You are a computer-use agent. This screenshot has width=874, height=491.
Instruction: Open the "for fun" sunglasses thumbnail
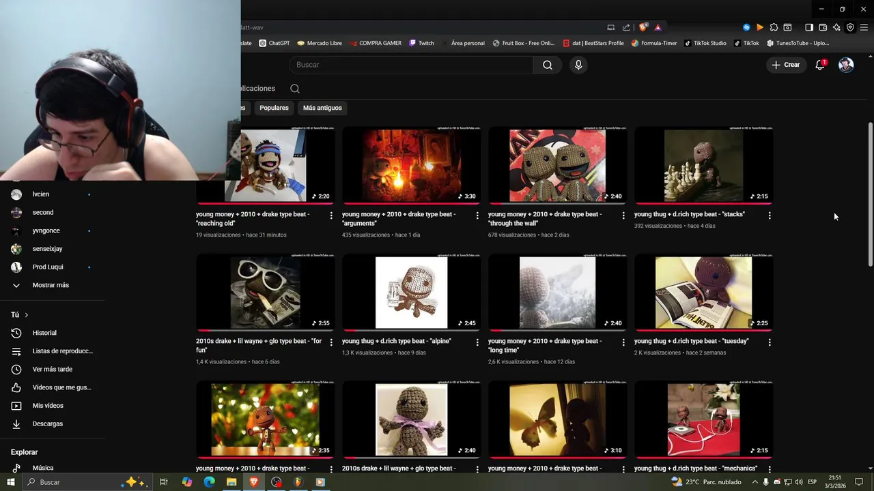(x=265, y=292)
